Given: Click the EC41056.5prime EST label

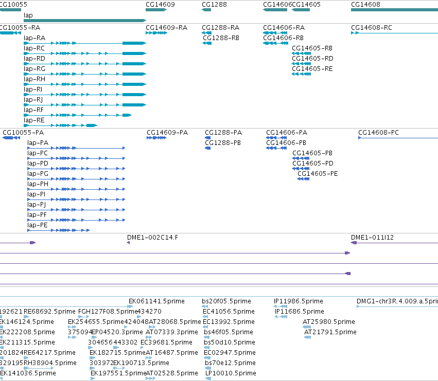Looking at the screenshot, I should click(229, 312).
